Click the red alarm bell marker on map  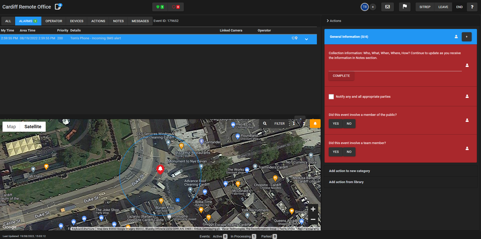160,169
